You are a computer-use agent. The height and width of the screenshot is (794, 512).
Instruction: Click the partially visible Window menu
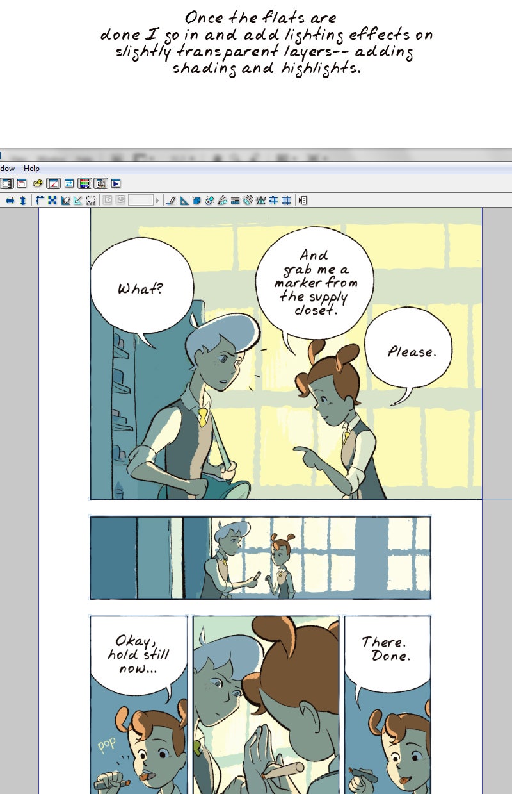tap(7, 169)
